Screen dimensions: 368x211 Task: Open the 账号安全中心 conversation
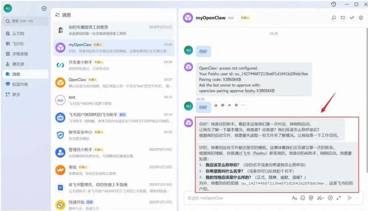(x=114, y=135)
